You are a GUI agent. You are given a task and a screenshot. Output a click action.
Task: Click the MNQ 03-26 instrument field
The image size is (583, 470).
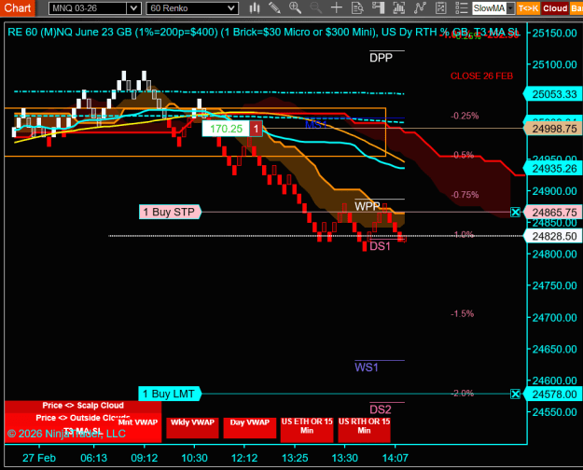click(88, 8)
